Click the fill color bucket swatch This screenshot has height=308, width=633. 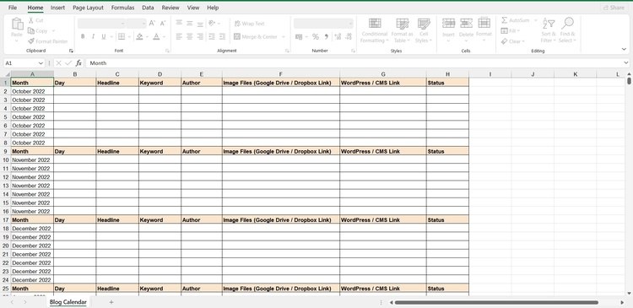[x=139, y=37]
